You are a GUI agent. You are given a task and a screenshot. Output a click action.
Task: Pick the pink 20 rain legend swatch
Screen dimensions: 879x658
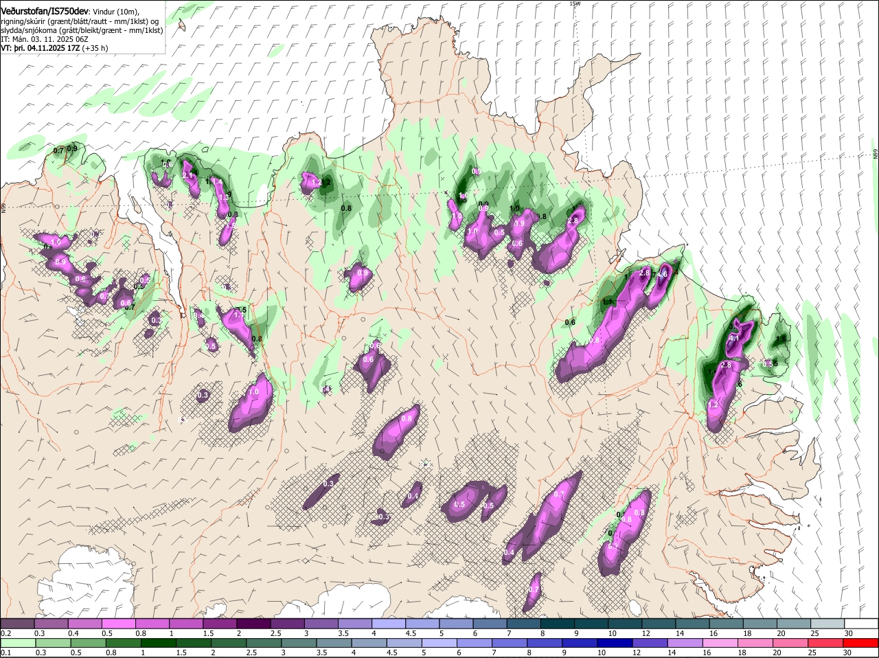click(x=791, y=642)
